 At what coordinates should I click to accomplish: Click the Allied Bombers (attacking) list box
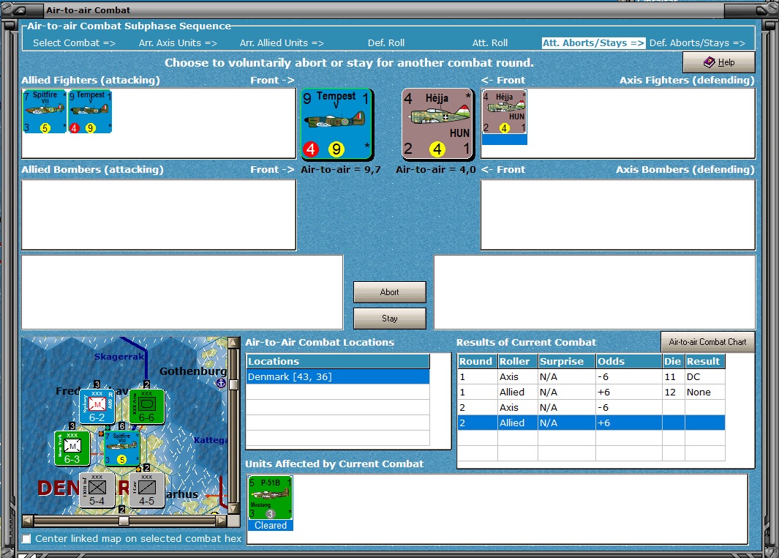pos(159,215)
